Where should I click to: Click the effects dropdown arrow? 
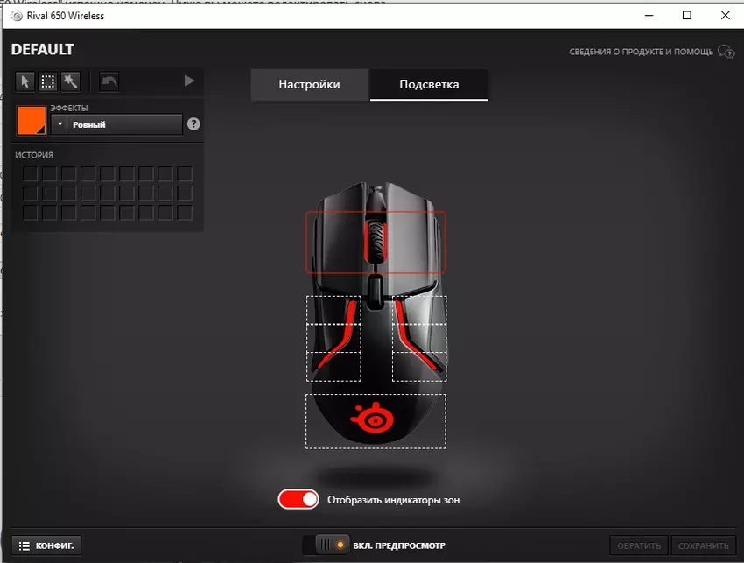(60, 125)
